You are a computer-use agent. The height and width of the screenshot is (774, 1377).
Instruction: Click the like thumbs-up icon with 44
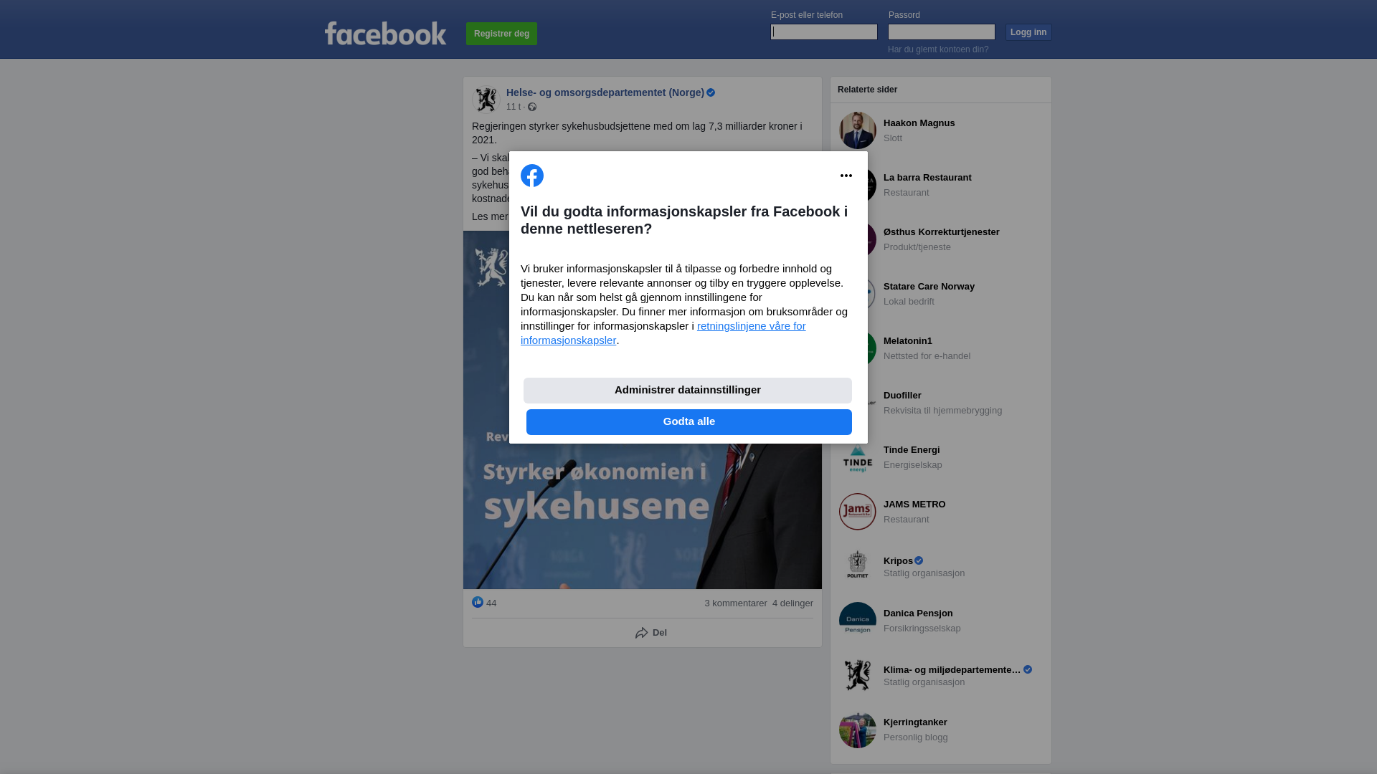478,602
